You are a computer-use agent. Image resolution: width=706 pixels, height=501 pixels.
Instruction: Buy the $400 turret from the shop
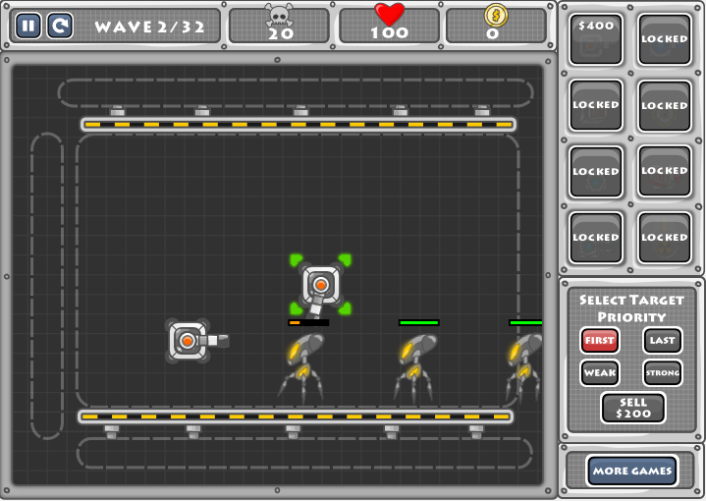tap(596, 39)
